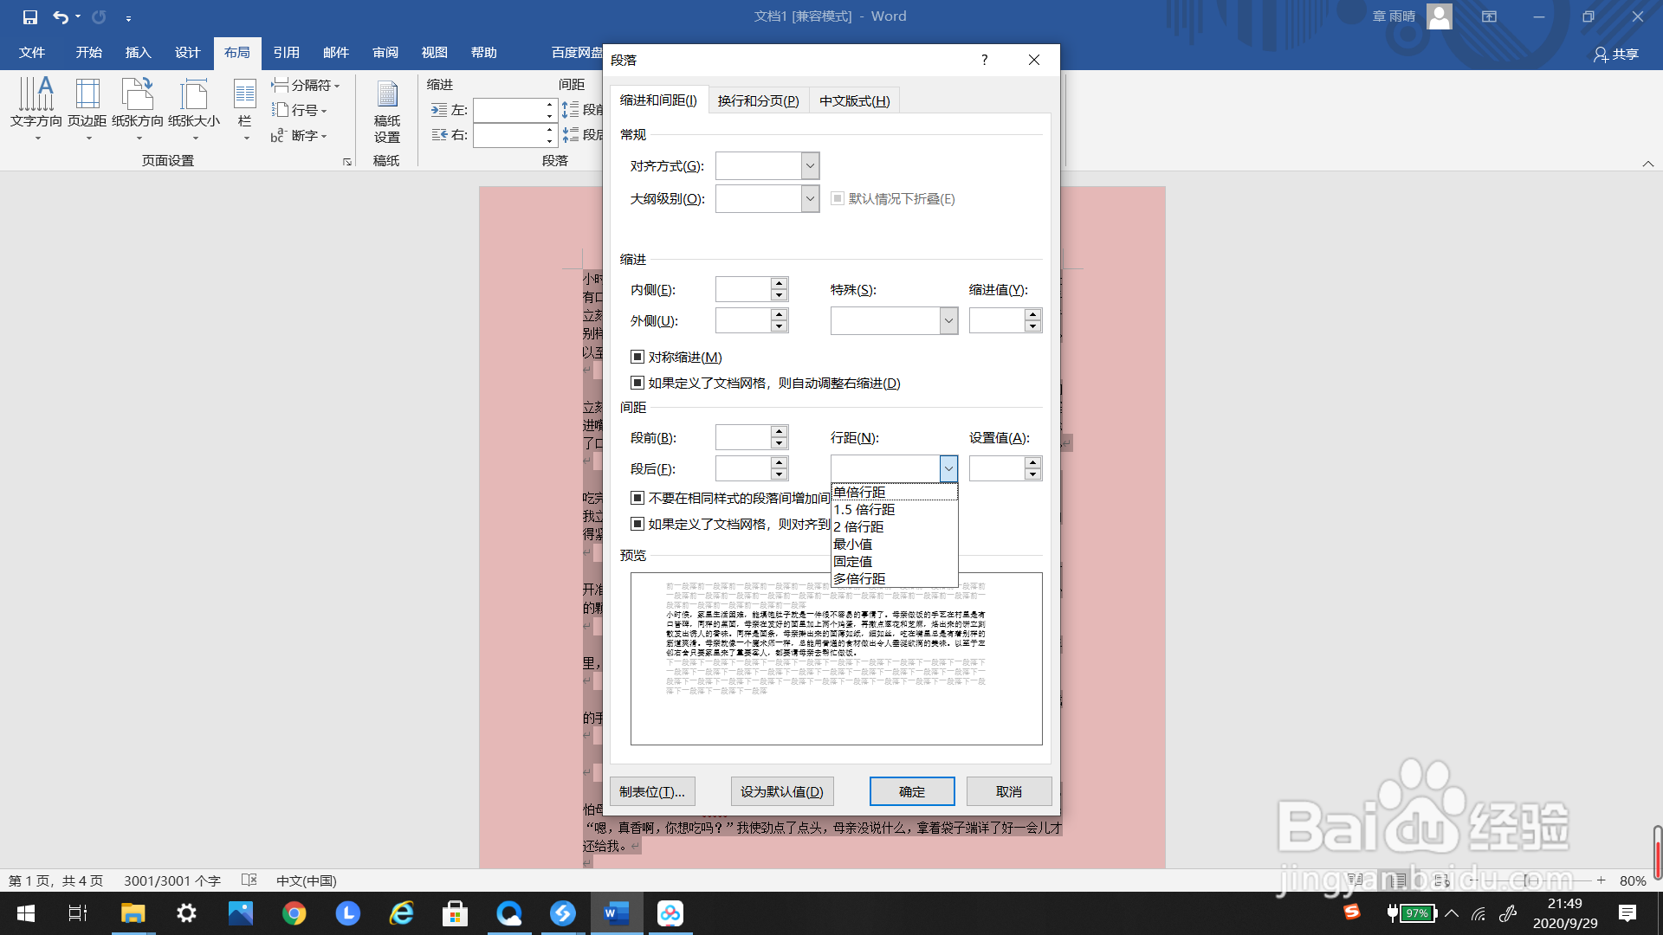Select 1.5 倍行距 from the line spacing list
1663x935 pixels.
pyautogui.click(x=864, y=509)
